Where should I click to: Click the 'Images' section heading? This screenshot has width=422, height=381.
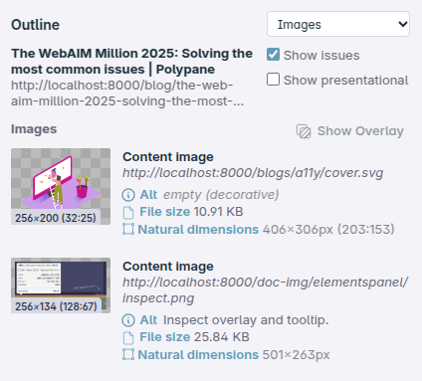pos(34,129)
